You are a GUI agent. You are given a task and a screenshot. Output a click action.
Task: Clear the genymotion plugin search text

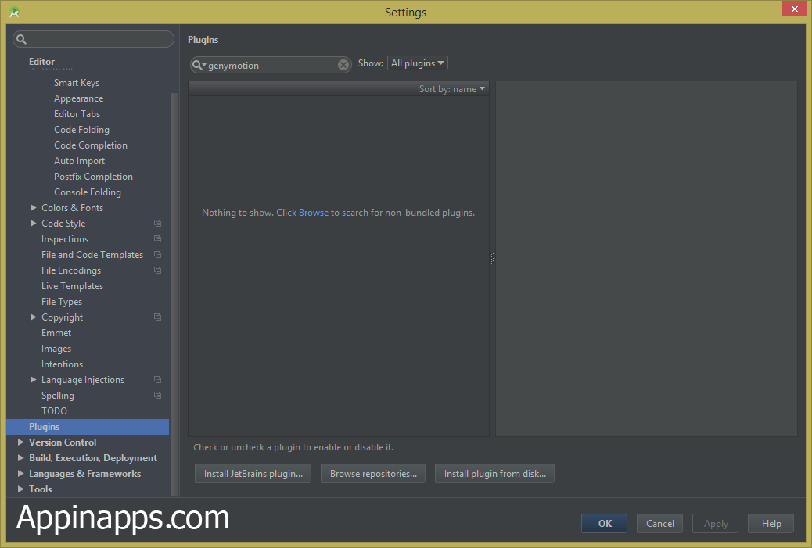click(x=343, y=65)
